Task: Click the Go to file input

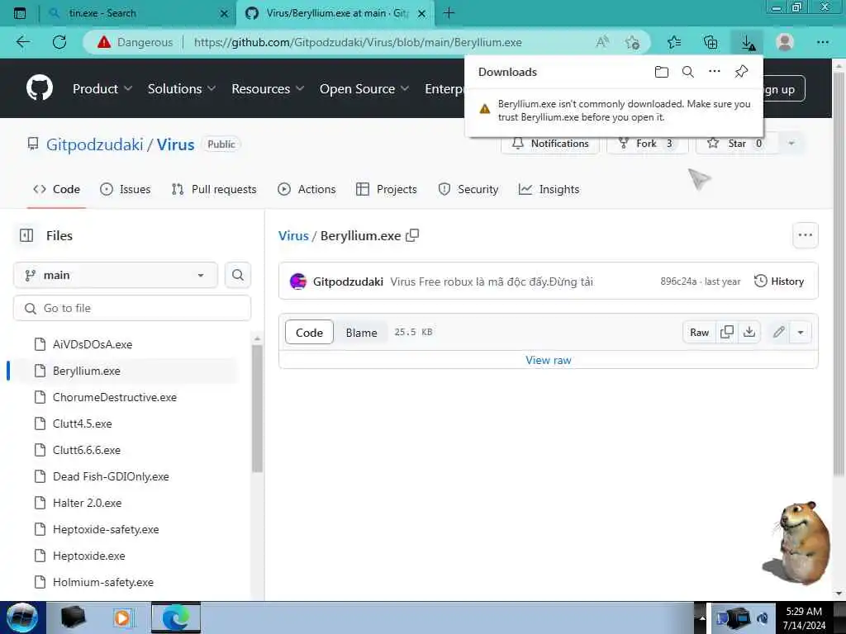Action: pyautogui.click(x=132, y=308)
